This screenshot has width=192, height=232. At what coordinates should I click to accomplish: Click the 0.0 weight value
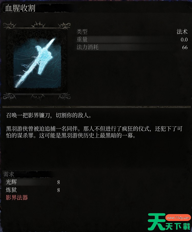pos(184,40)
